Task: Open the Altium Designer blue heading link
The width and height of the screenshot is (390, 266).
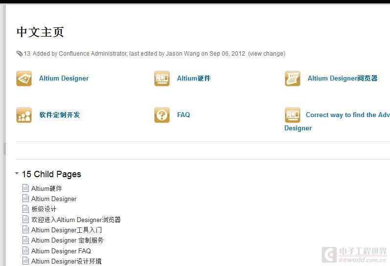Action: point(64,79)
